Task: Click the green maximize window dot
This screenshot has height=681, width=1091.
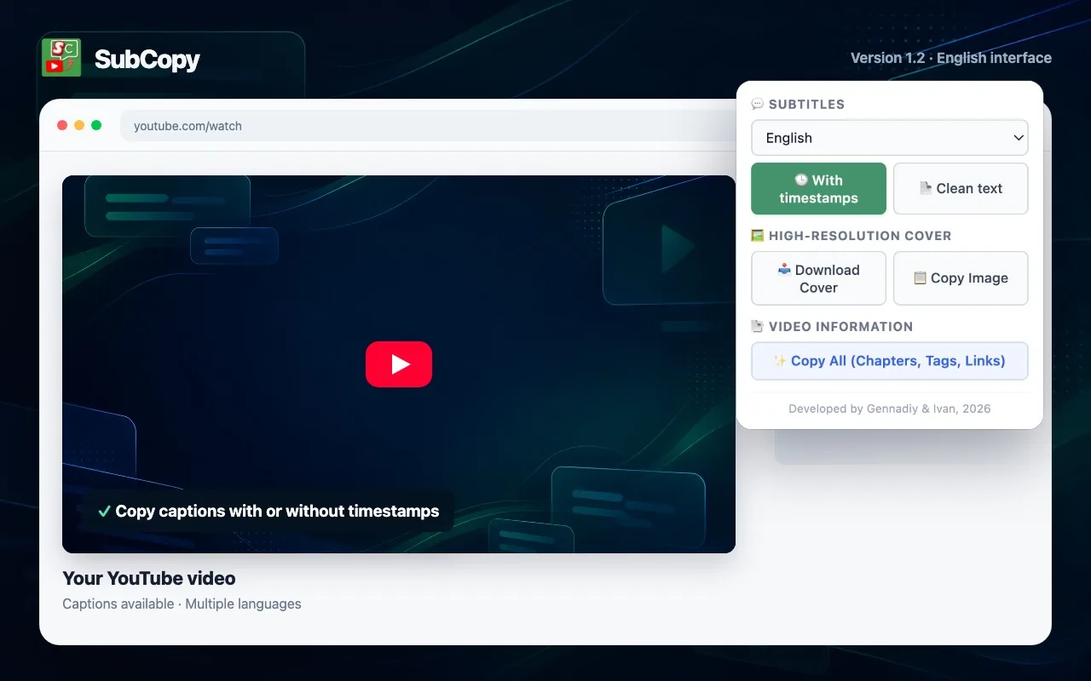Action: point(96,125)
